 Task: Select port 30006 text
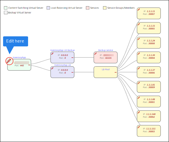pyautogui.click(x=152, y=73)
